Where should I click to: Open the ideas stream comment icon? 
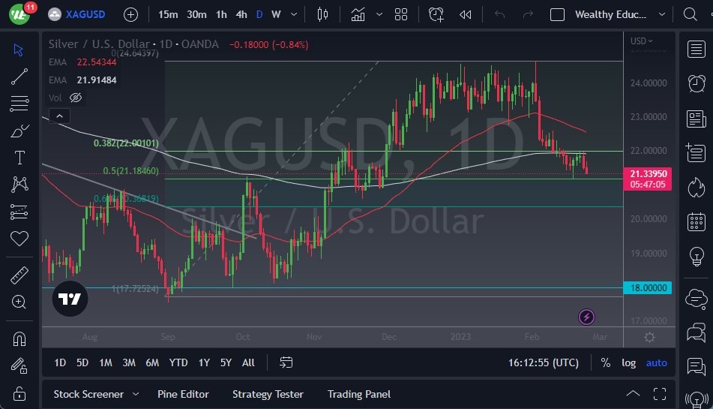697,366
